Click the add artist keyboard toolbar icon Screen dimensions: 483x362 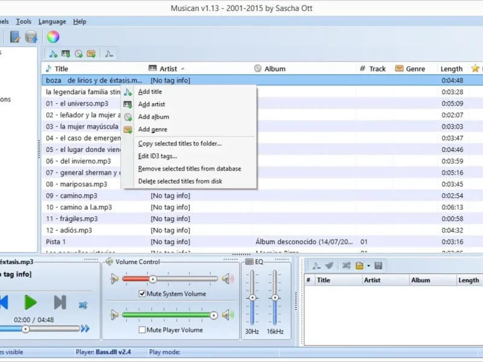[66, 54]
